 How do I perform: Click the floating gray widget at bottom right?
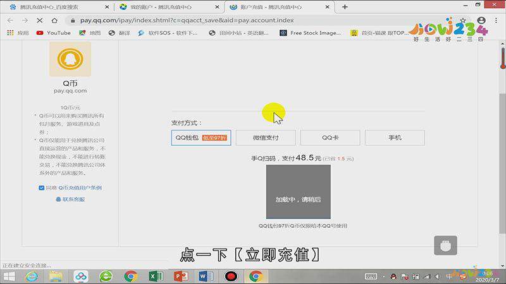coord(445,246)
